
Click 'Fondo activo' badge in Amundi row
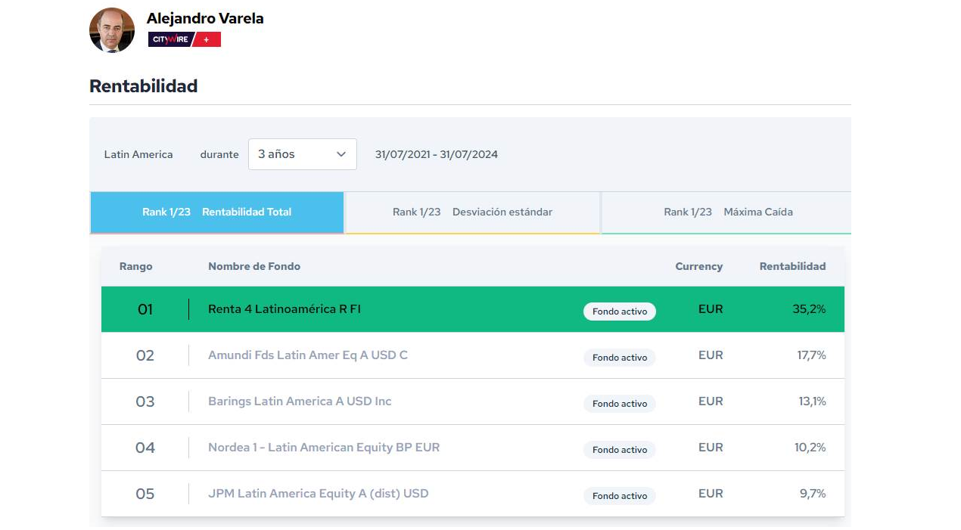620,358
